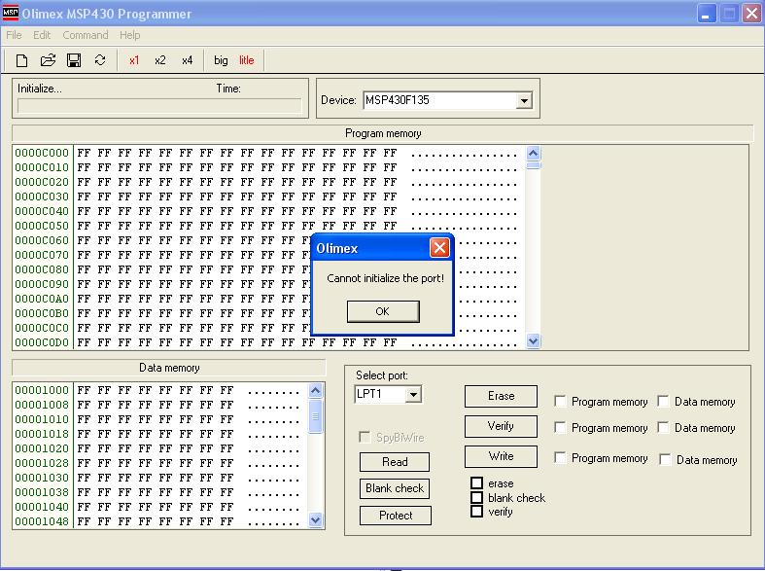The height and width of the screenshot is (571, 765).
Task: Enable the verify option under Write
Action: tap(476, 512)
